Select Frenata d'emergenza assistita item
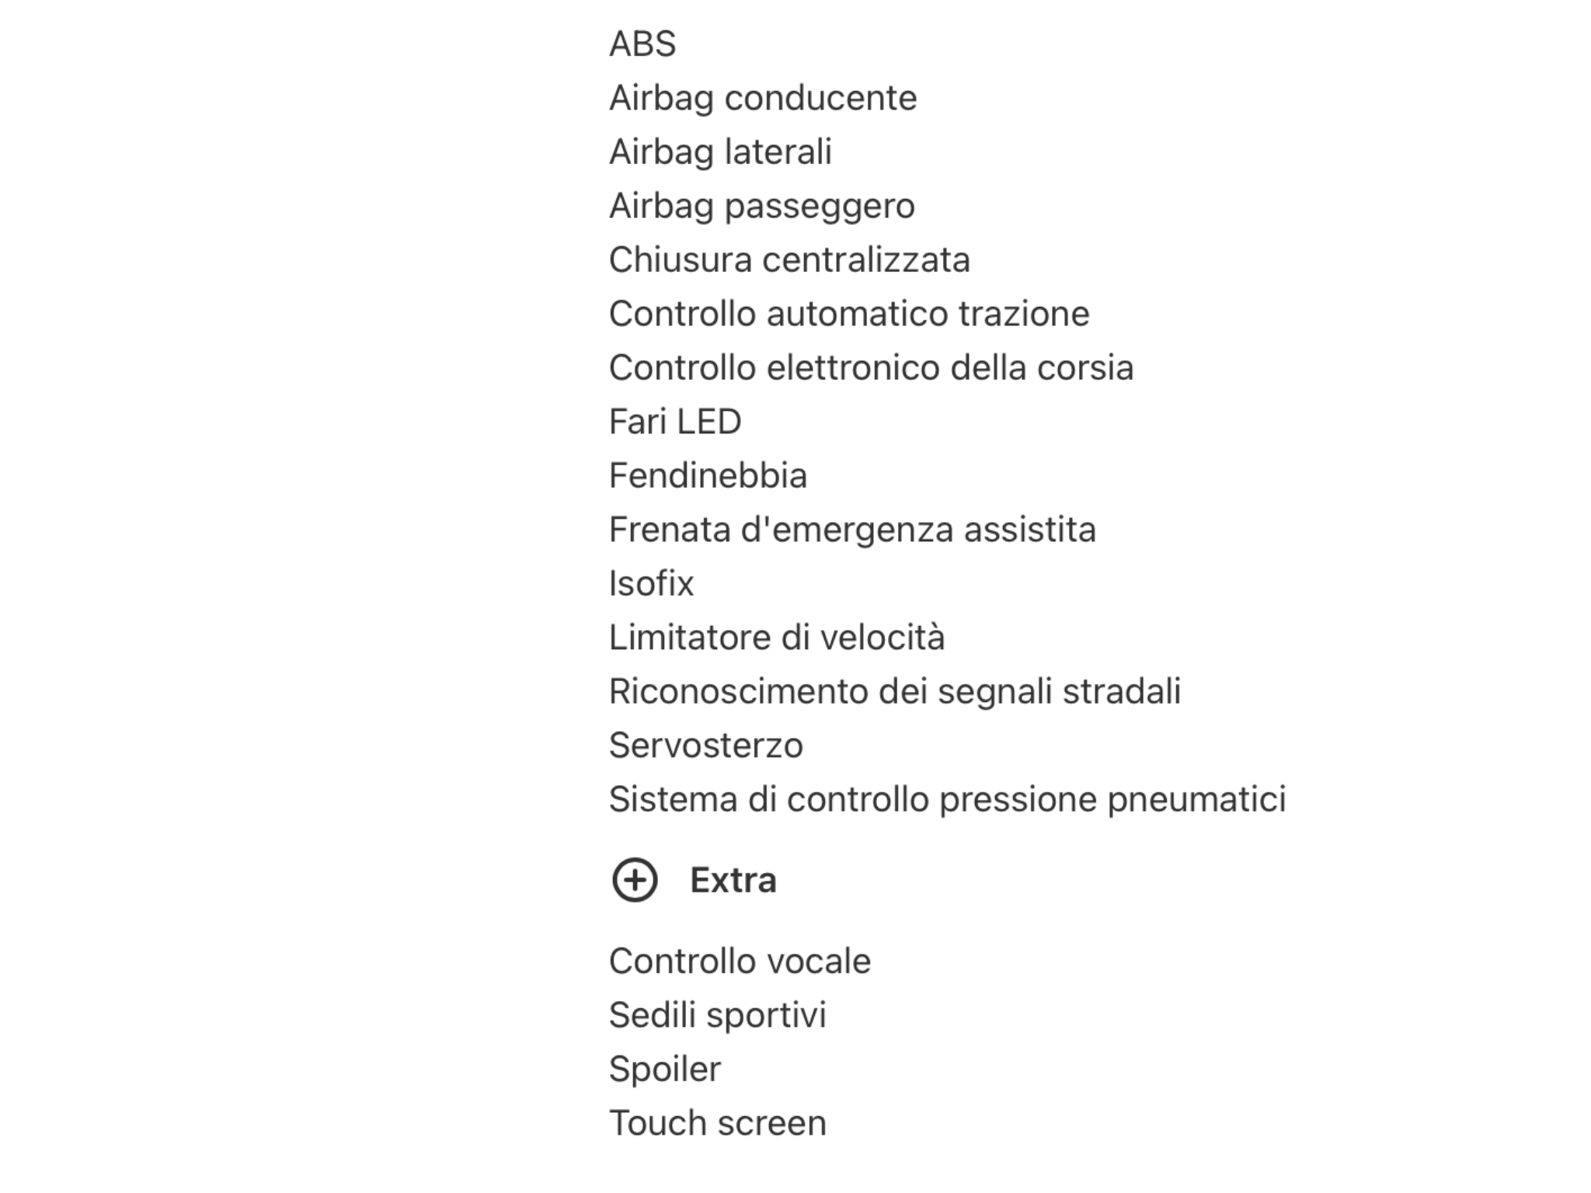Image resolution: width=1591 pixels, height=1193 pixels. (x=852, y=530)
